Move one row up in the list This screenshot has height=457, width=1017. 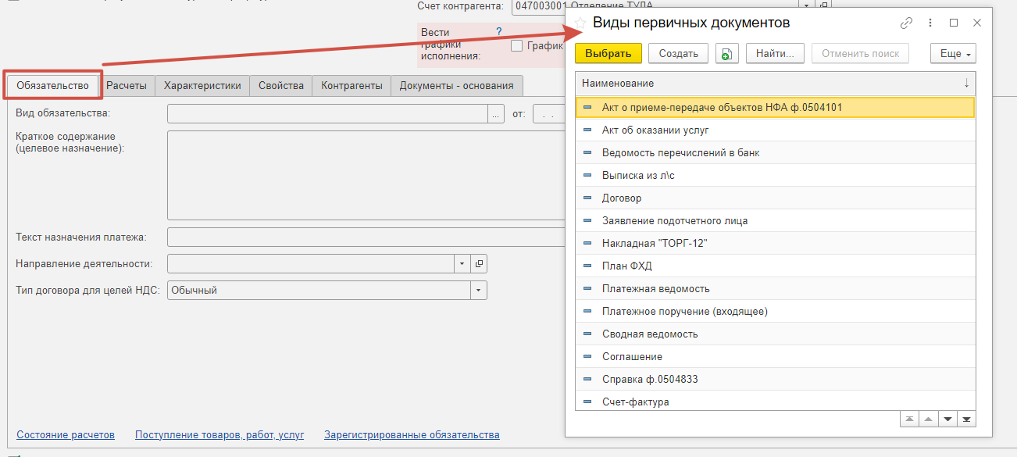(x=928, y=420)
